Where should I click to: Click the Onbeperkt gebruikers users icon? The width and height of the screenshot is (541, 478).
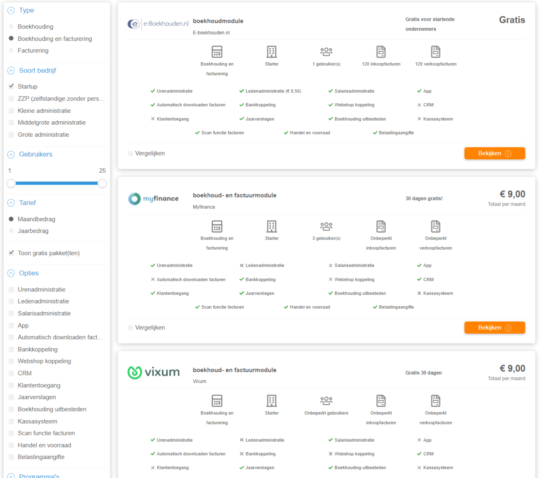[326, 401]
